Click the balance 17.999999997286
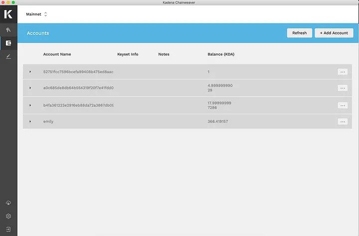This screenshot has height=236, width=359. [x=219, y=105]
